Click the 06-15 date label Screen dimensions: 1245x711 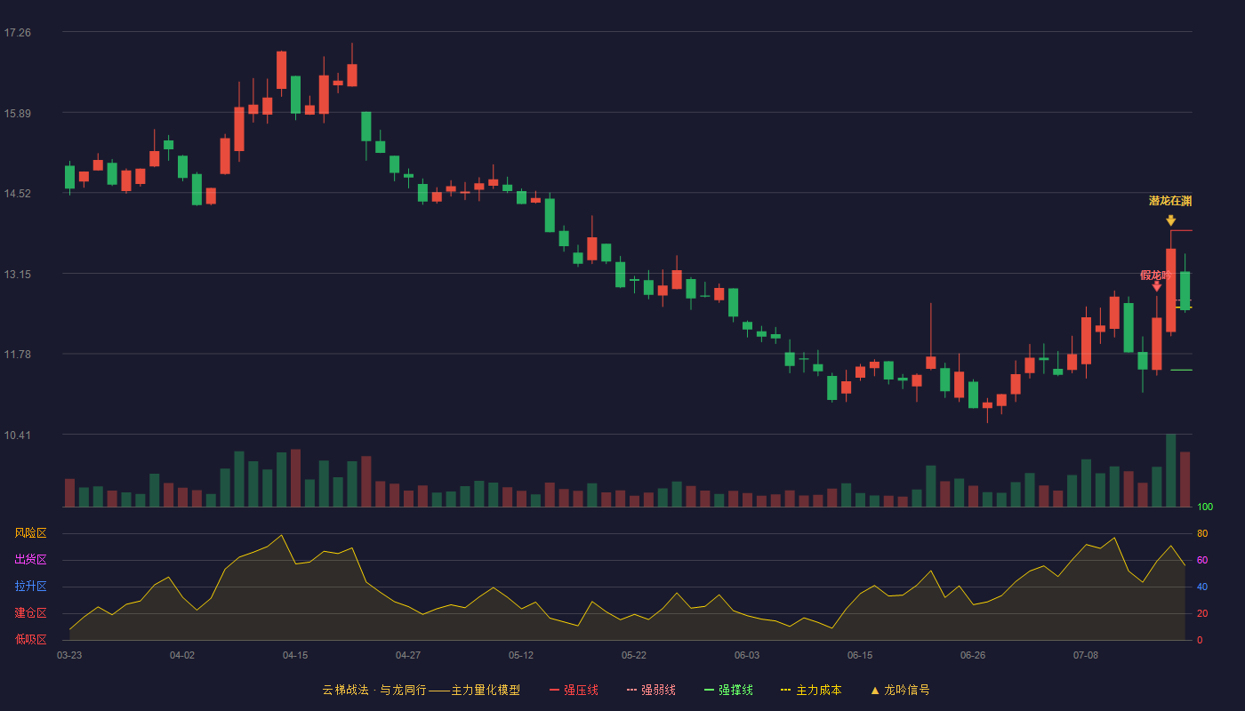(x=860, y=655)
